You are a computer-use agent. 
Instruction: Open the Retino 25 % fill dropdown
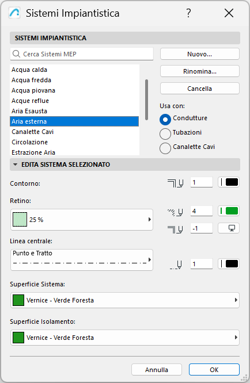(x=82, y=220)
